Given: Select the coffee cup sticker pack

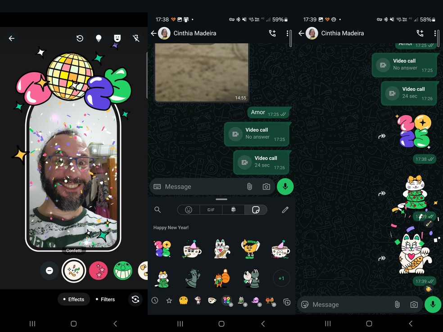Looking at the screenshot, I should pyautogui.click(x=212, y=301).
